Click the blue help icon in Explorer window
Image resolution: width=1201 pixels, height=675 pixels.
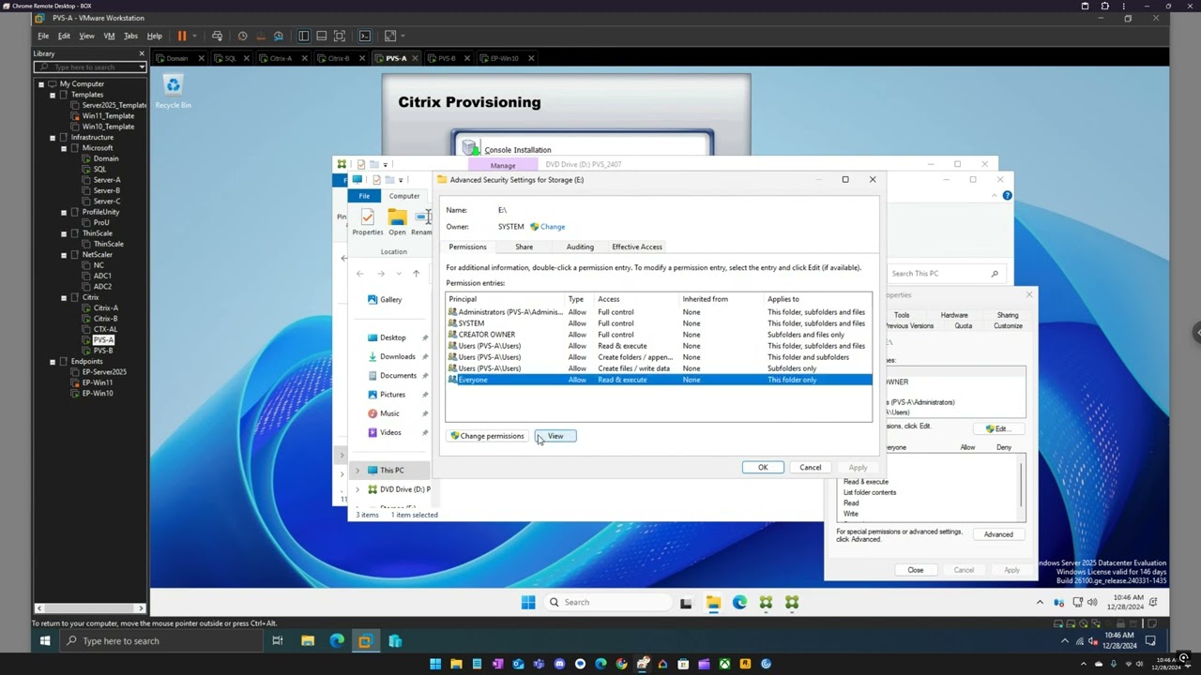1007,195
